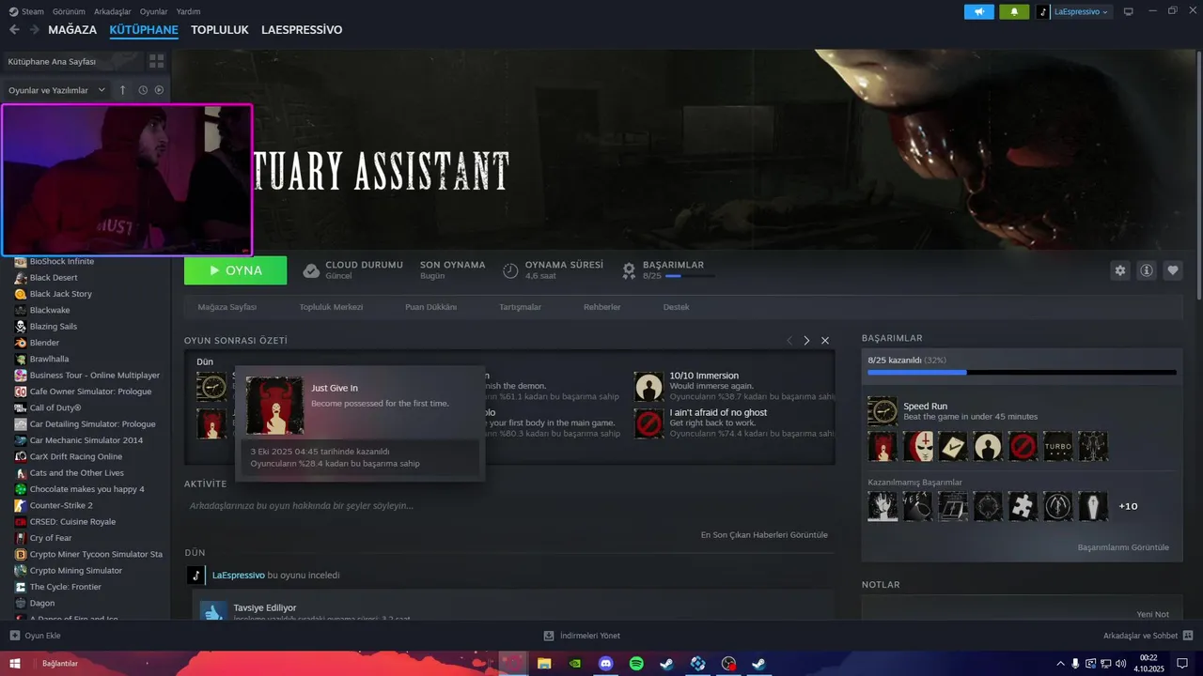This screenshot has height=676, width=1203.
Task: Open the Windows Start menu
Action: tap(14, 663)
